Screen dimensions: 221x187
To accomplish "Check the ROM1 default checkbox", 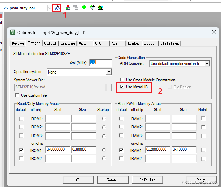I will pos(21,119).
